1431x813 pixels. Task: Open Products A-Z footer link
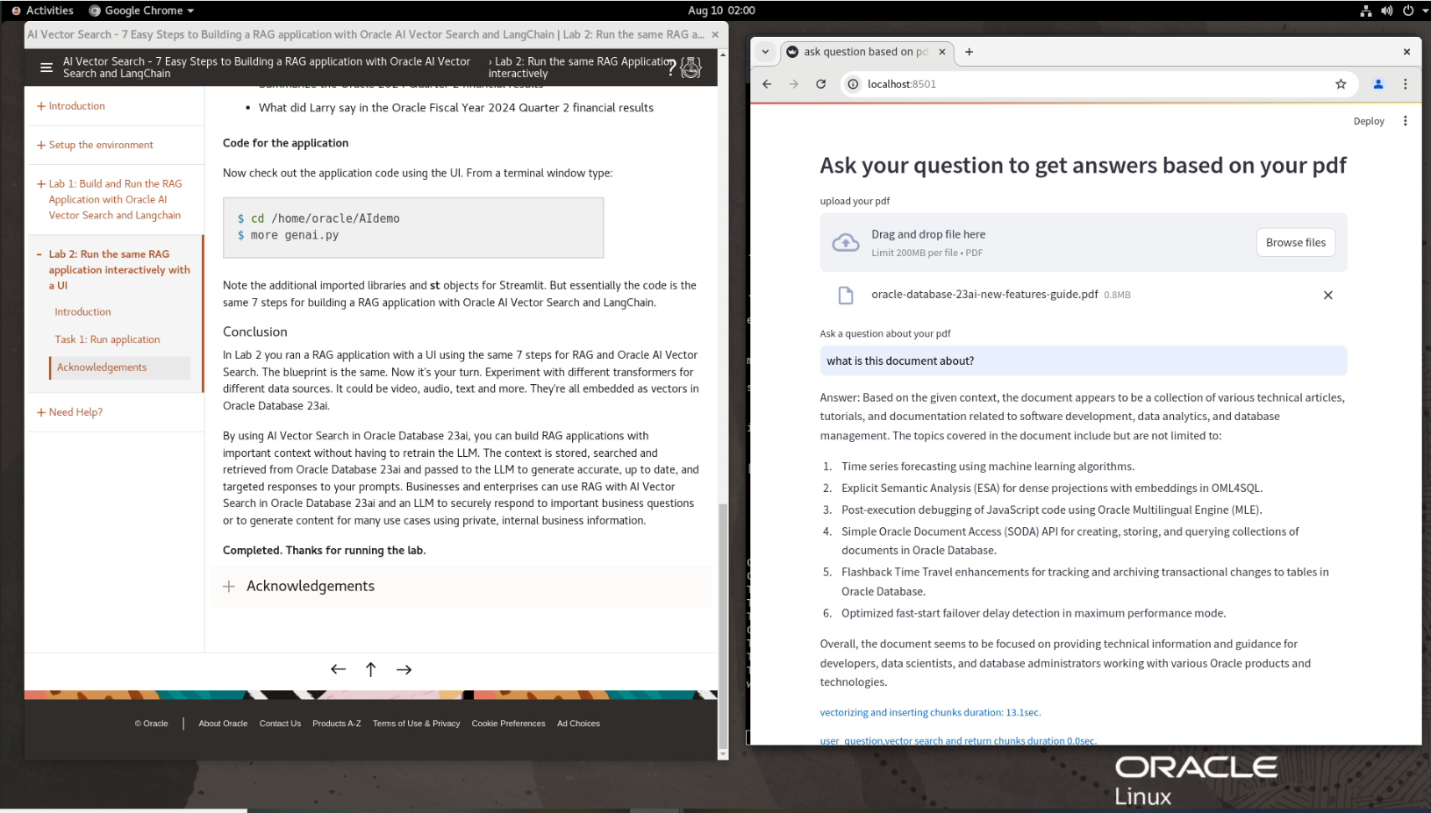click(337, 724)
